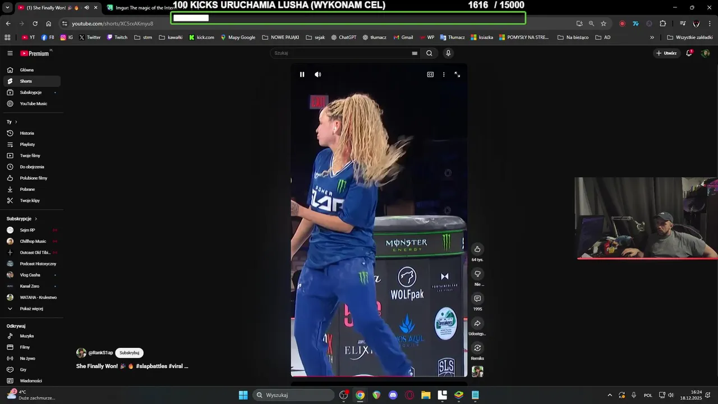Select Shorts in the sidebar

[x=31, y=81]
